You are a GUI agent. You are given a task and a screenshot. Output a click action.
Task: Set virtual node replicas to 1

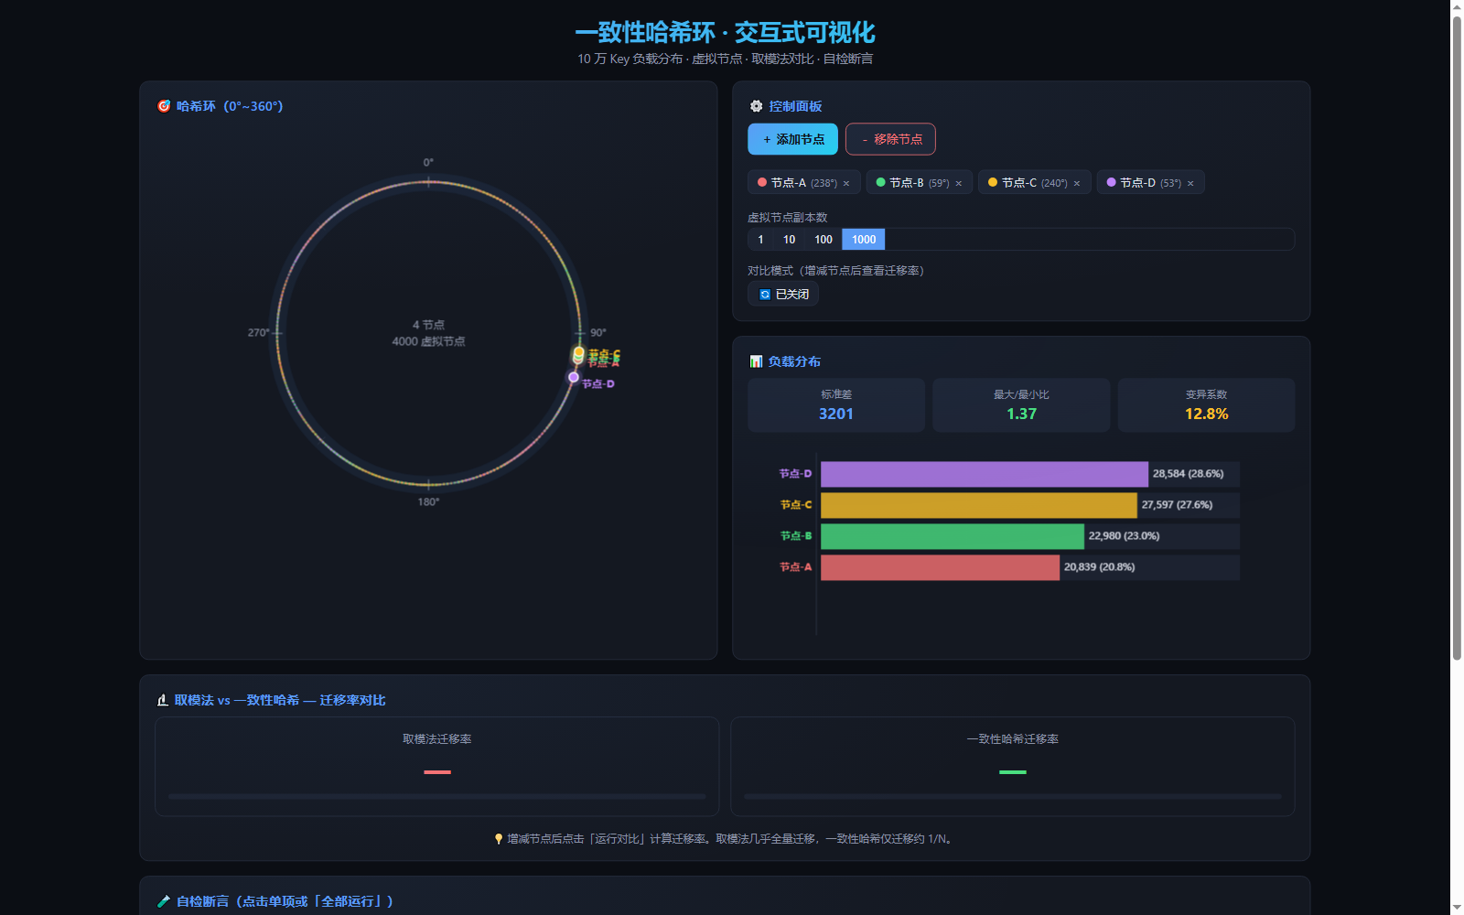coord(760,240)
